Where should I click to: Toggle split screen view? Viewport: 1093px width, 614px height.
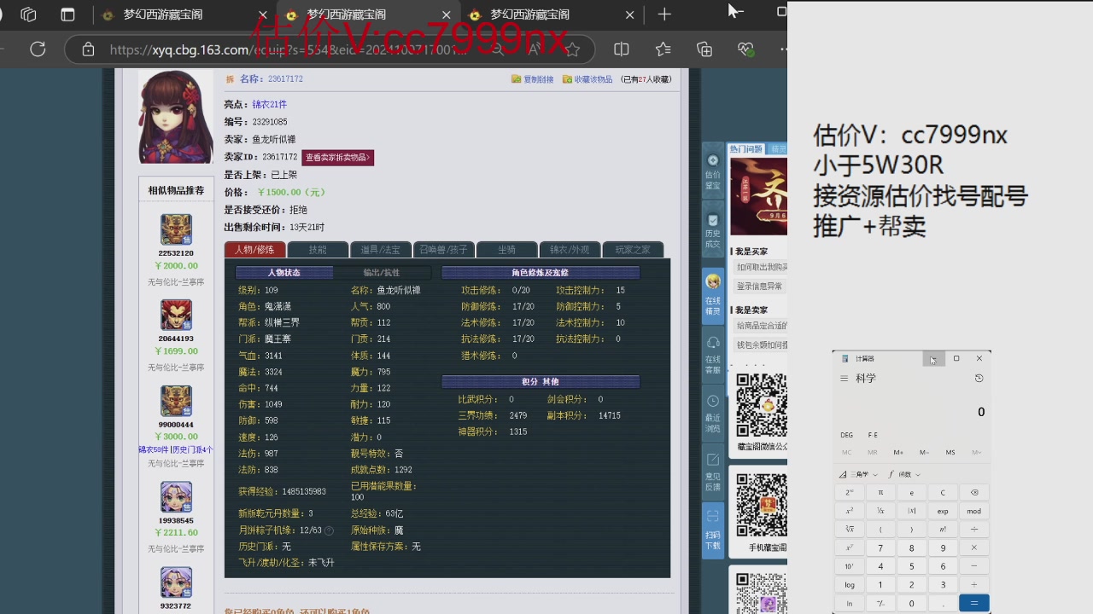click(622, 49)
